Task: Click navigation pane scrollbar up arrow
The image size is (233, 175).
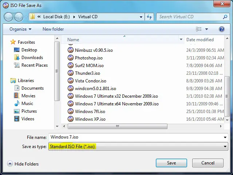Action: point(57,38)
